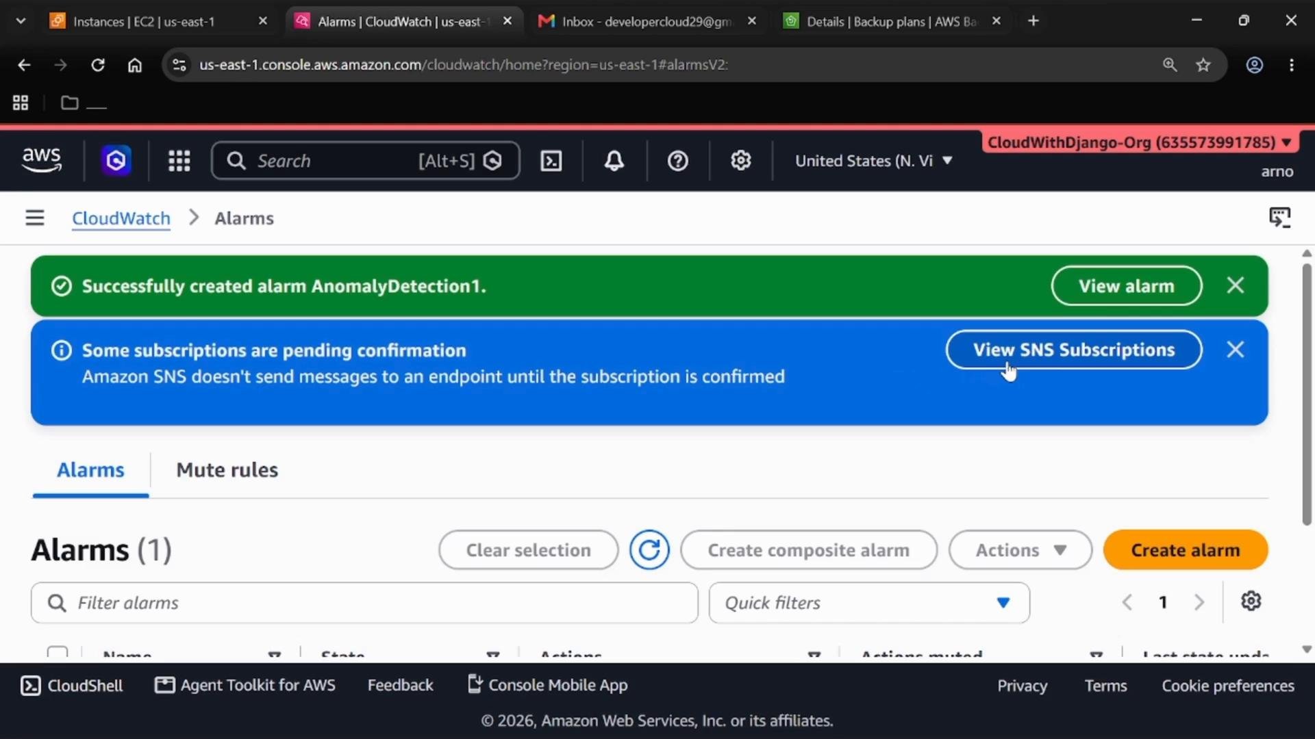The height and width of the screenshot is (739, 1315).
Task: Refresh the alarms list
Action: pyautogui.click(x=649, y=549)
